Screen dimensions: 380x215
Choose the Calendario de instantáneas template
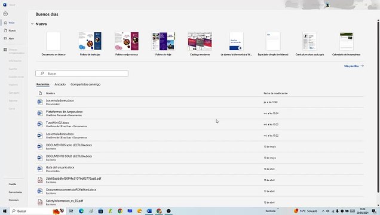(347, 44)
